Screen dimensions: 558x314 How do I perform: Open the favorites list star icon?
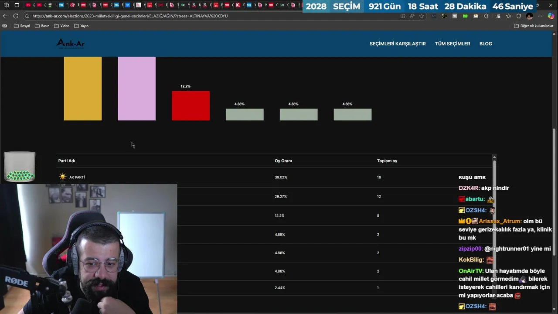pos(508,16)
